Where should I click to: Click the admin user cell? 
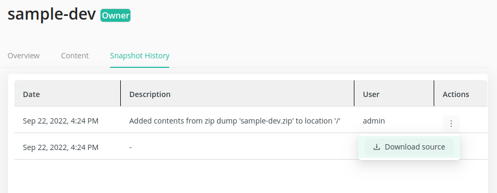pyautogui.click(x=374, y=121)
